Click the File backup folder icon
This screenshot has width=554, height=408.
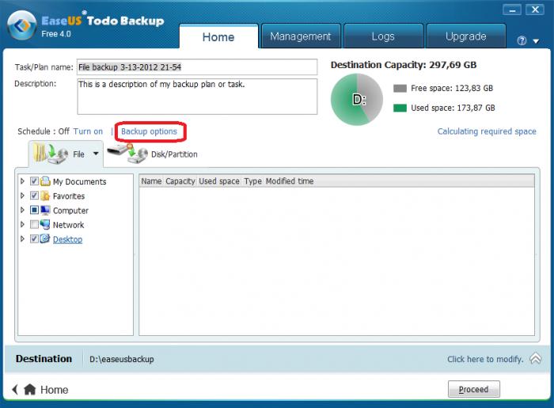click(x=50, y=154)
